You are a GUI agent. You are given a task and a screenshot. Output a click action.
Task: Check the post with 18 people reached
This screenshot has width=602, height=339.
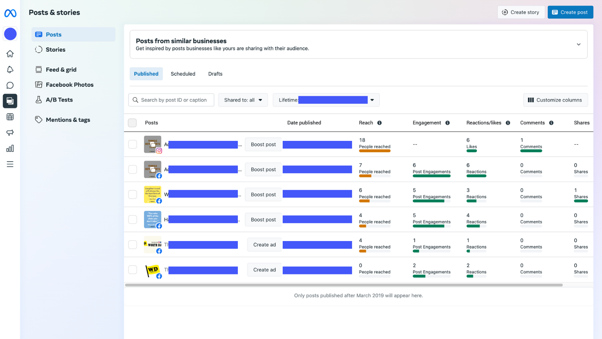133,144
